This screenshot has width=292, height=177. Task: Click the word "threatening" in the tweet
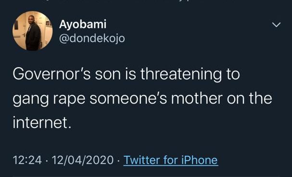(x=181, y=75)
